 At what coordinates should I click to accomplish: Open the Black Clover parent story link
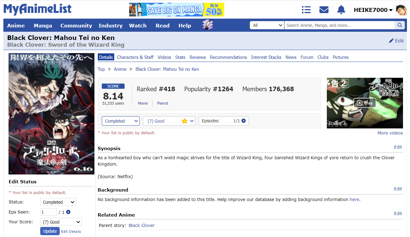pyautogui.click(x=142, y=225)
